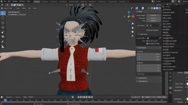
Task: Click the Blender logo icon
Action: pyautogui.click(x=1, y=1)
